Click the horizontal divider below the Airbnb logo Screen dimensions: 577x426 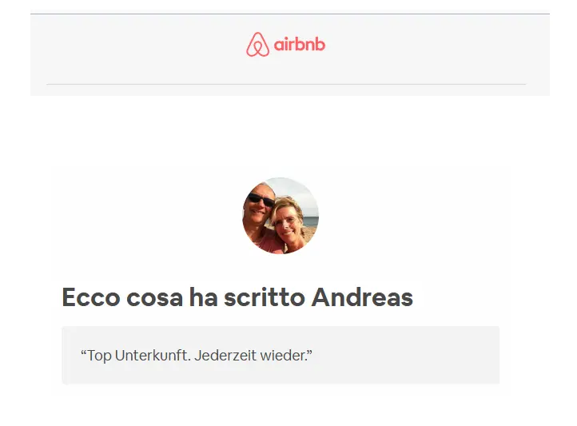(x=286, y=84)
